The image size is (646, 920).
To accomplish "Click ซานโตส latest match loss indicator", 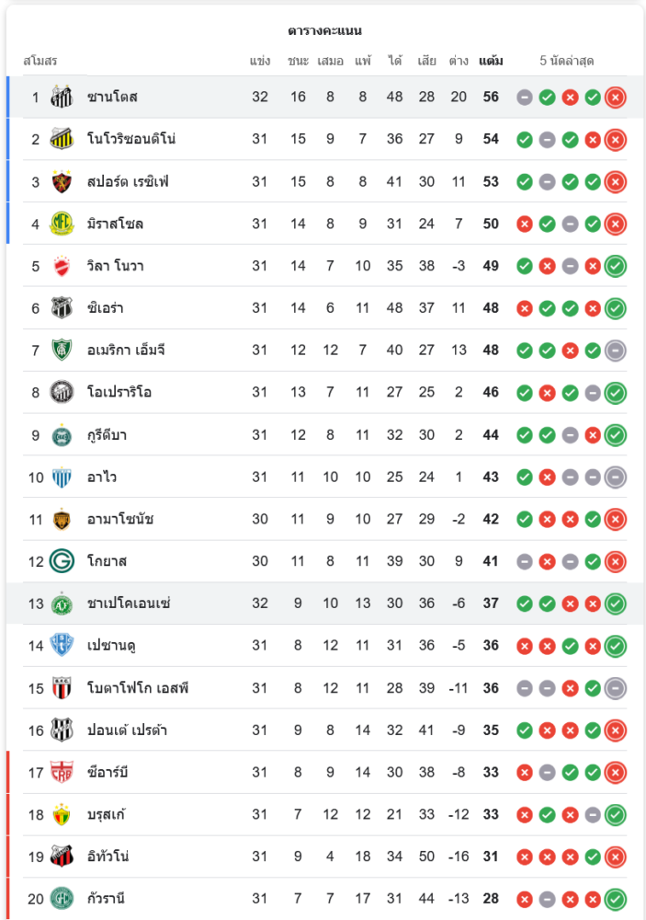I will (x=616, y=97).
